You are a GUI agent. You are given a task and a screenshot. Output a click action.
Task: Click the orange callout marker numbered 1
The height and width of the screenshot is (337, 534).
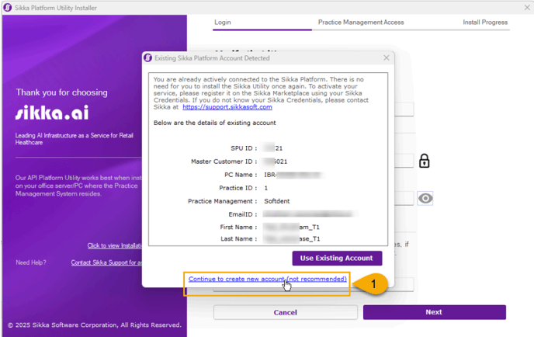[x=373, y=285]
